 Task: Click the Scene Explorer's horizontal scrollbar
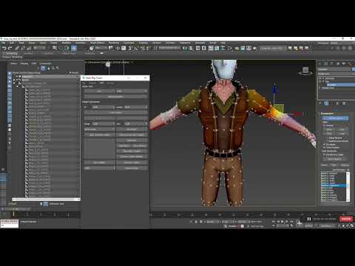(x=46, y=199)
